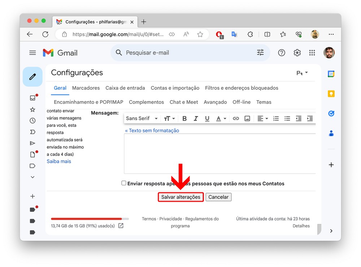The image size is (361, 267).
Task: Open the Google apps grid
Action: tap(312, 53)
